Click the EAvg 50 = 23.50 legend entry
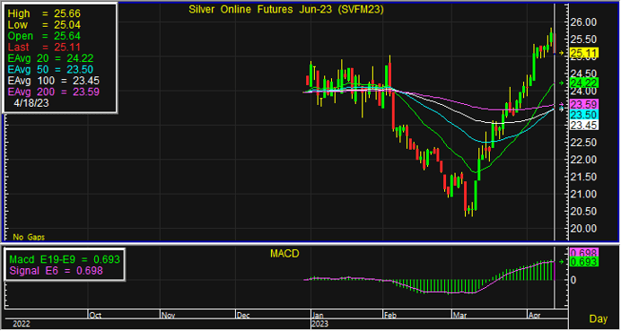This screenshot has height=331, width=621. click(50, 70)
